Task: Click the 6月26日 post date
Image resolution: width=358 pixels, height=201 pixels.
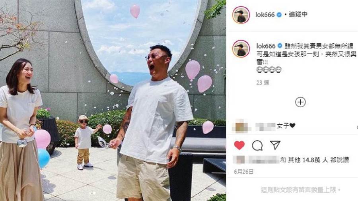Action: pos(244,172)
